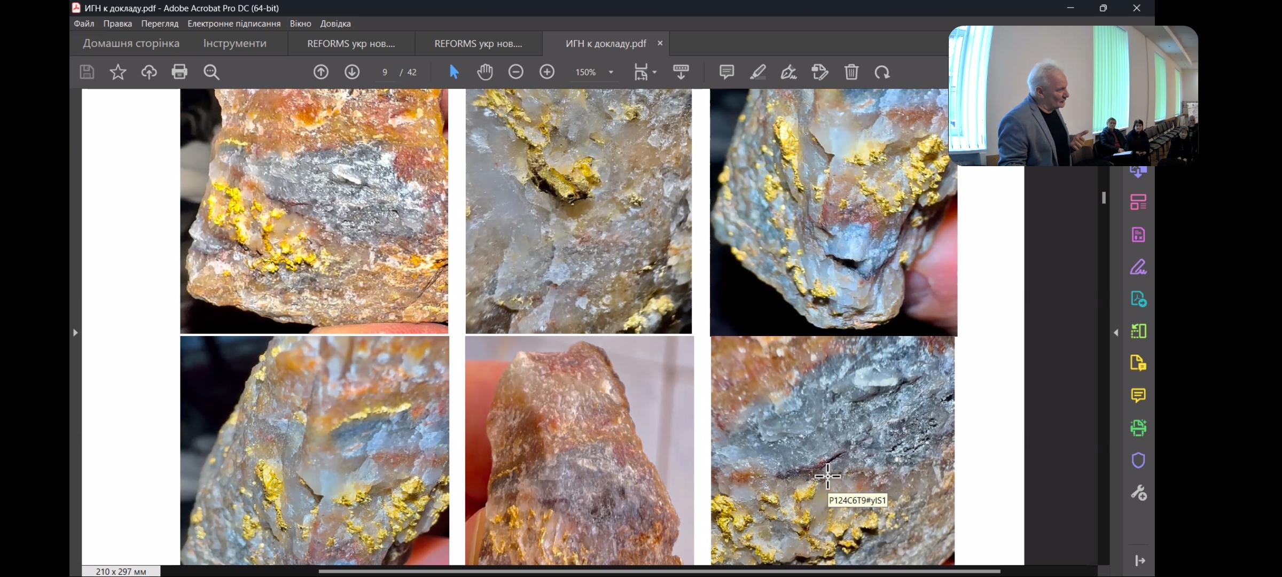Image resolution: width=1282 pixels, height=577 pixels.
Task: Add file to starred favorites
Action: (118, 72)
